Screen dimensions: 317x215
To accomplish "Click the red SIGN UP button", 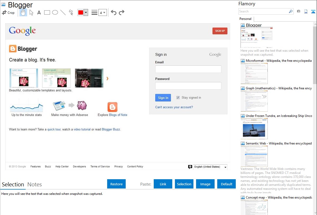I will coord(220,31).
